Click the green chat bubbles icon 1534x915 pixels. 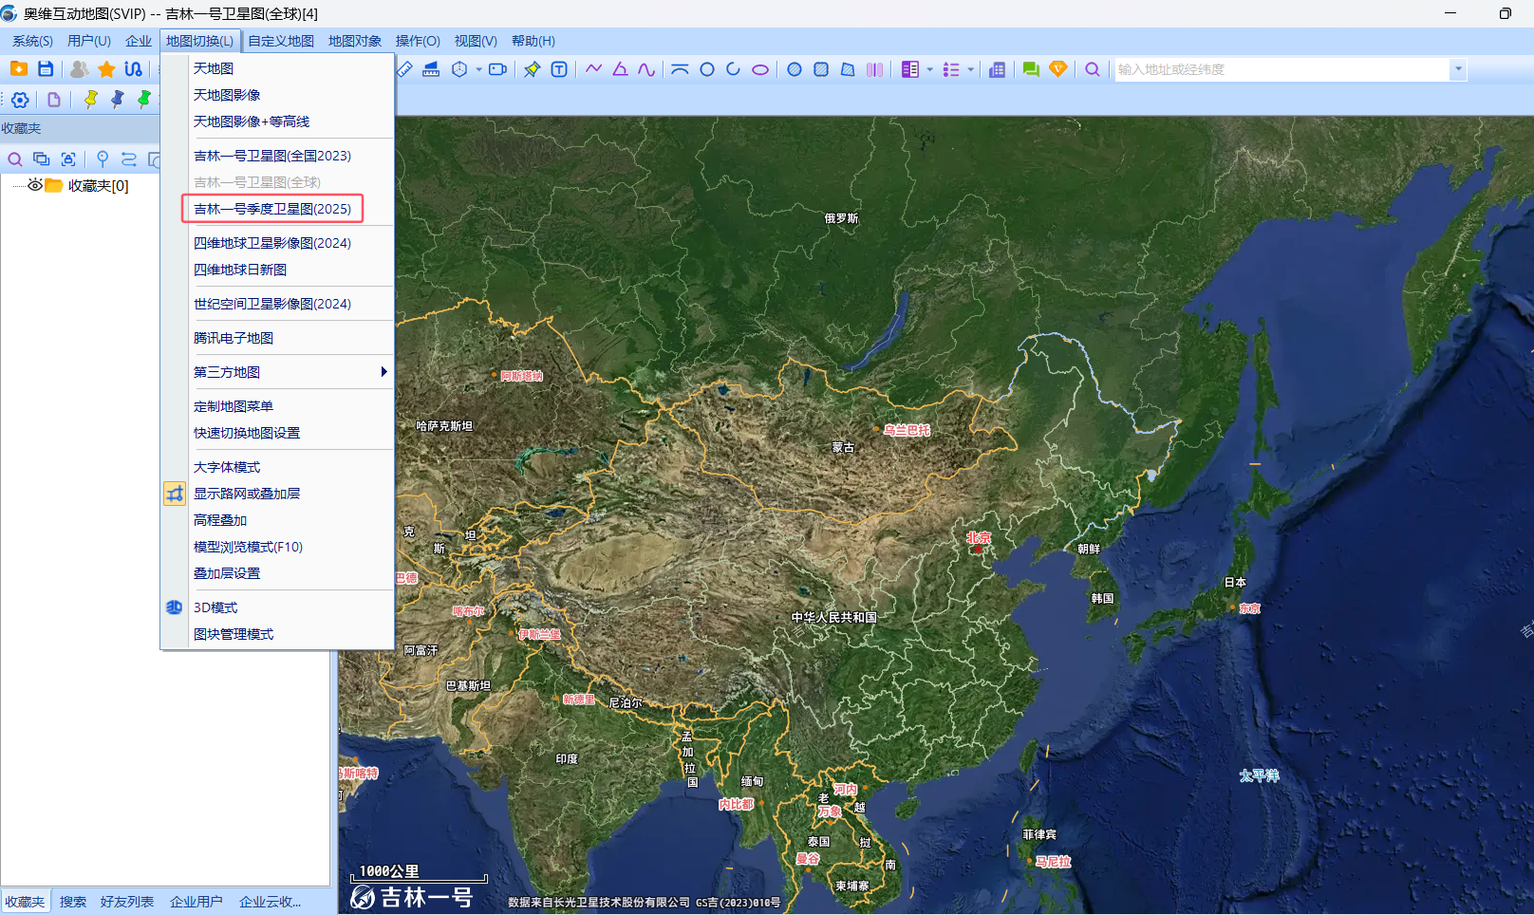pos(1030,69)
